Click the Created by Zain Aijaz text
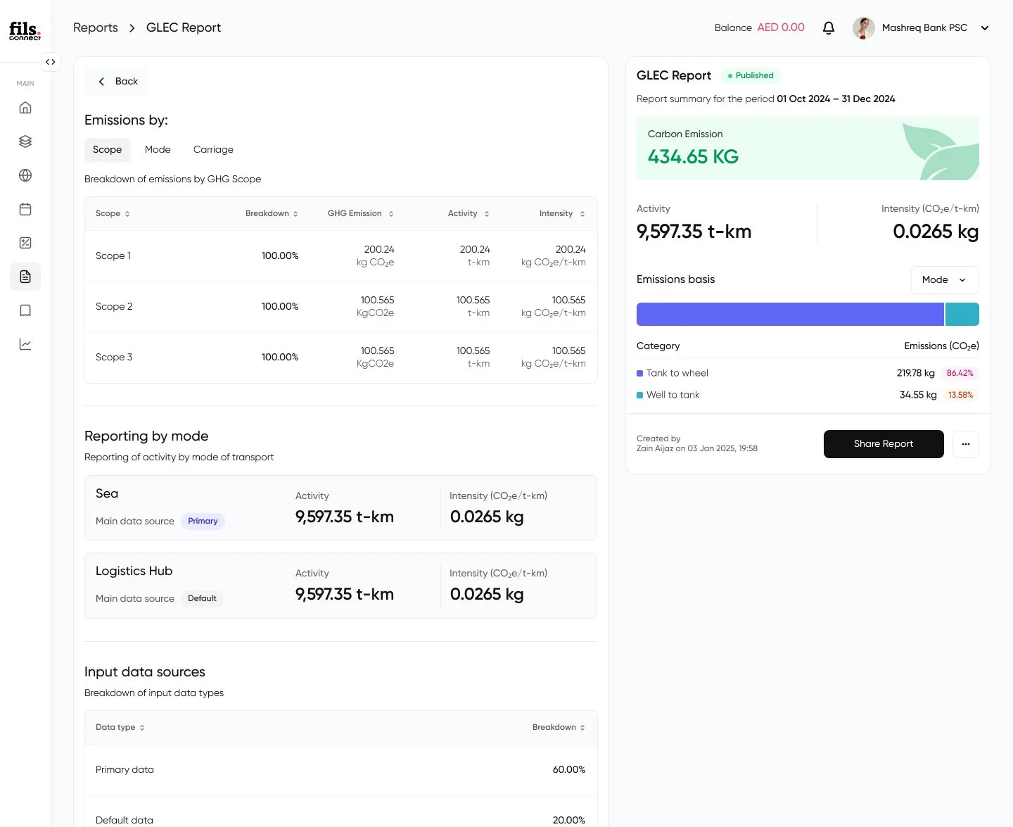Screen dimensions: 1013x827 point(697,443)
